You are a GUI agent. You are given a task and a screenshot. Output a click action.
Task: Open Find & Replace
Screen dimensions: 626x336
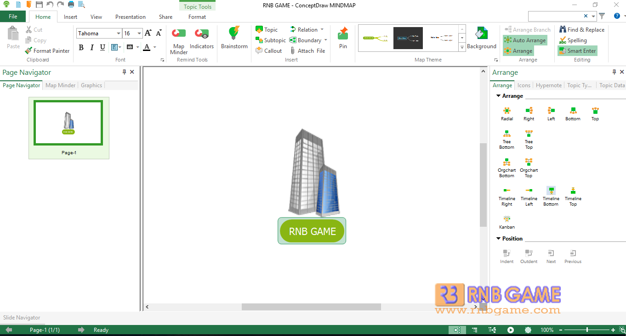coord(582,30)
